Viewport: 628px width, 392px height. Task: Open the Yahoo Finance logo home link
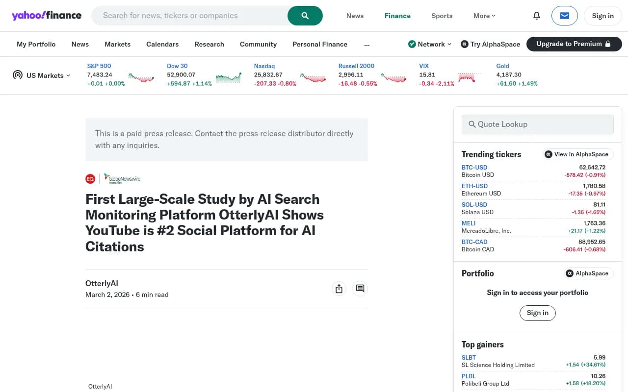pos(47,15)
